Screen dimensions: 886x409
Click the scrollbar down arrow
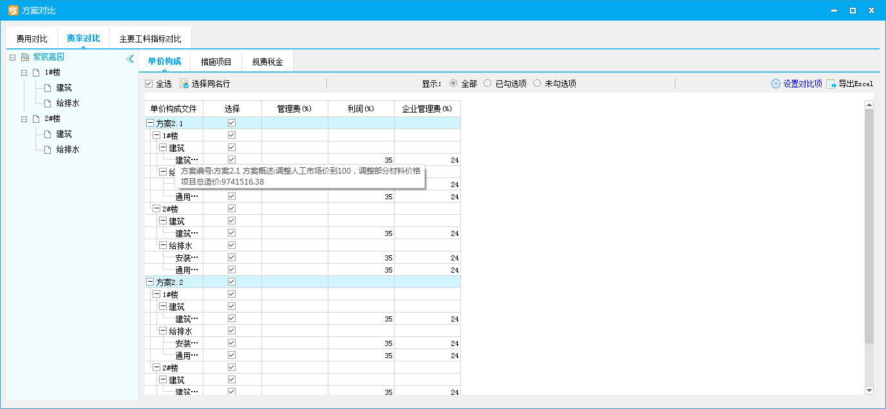869,390
